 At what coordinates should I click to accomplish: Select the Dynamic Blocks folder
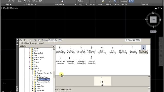click(45, 79)
